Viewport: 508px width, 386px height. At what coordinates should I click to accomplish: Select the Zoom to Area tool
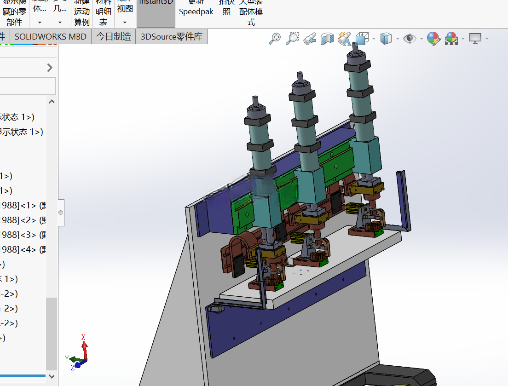pos(292,39)
